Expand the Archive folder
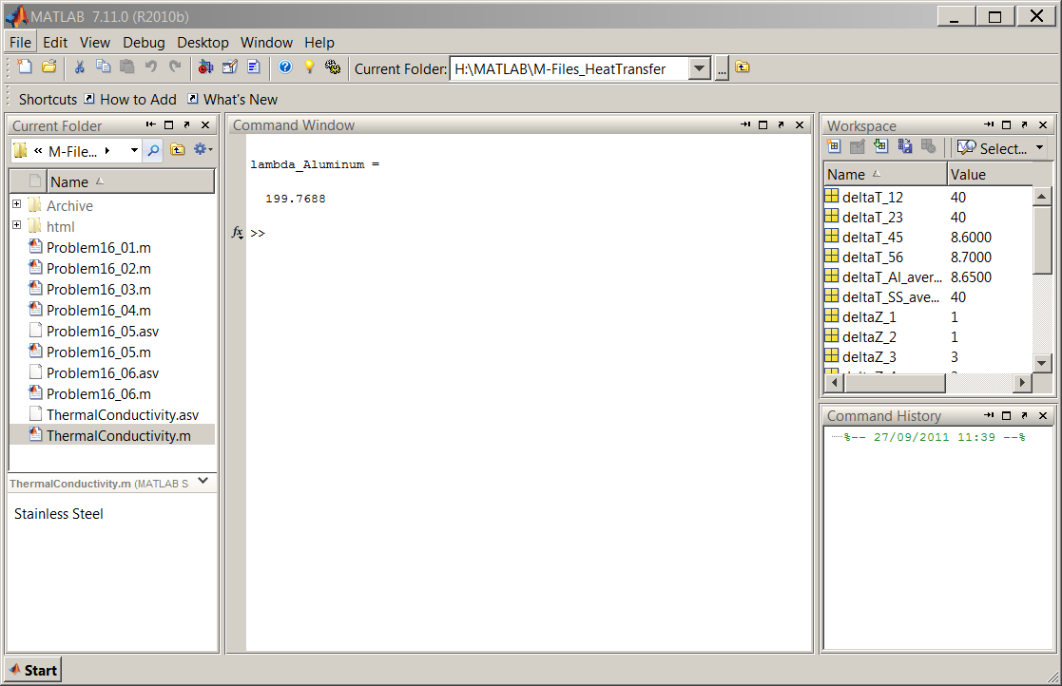Viewport: 1062px width, 686px height. (x=17, y=203)
